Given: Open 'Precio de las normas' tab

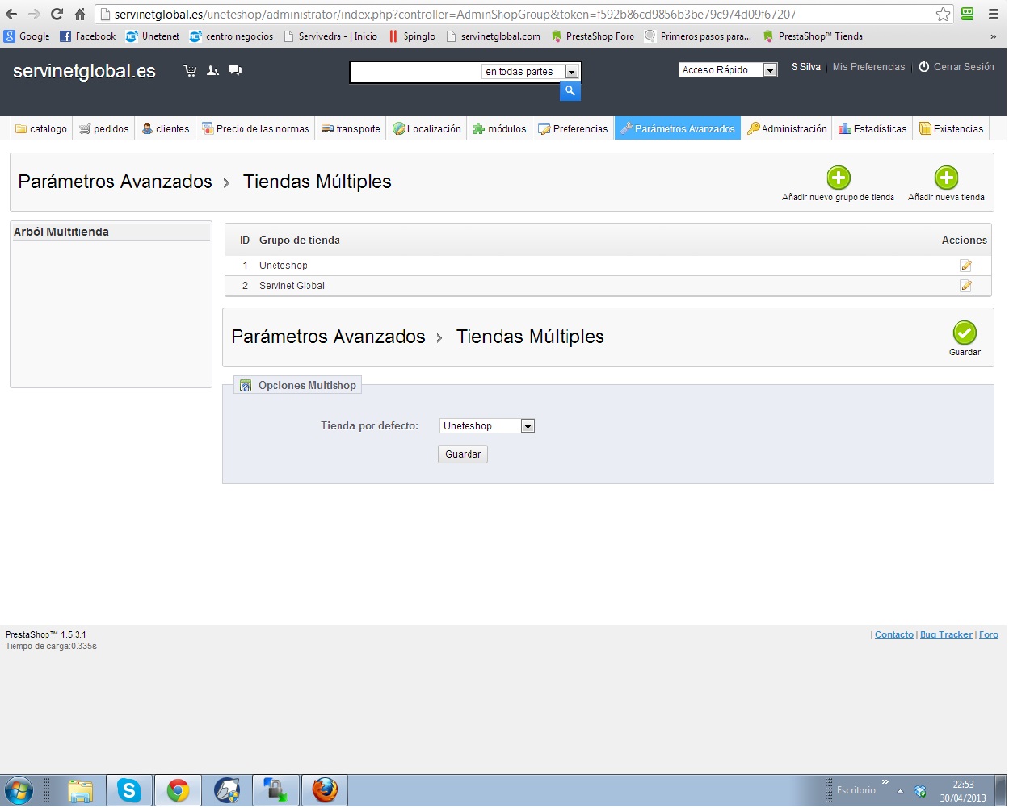Looking at the screenshot, I should (255, 128).
